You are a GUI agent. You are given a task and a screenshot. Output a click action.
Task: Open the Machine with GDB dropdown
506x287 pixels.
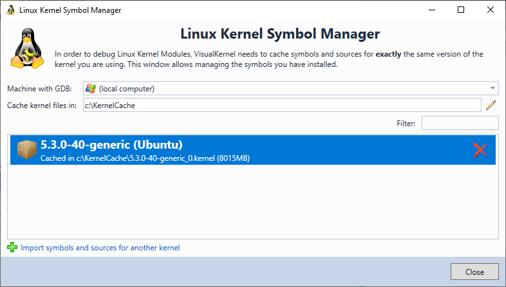click(x=291, y=88)
